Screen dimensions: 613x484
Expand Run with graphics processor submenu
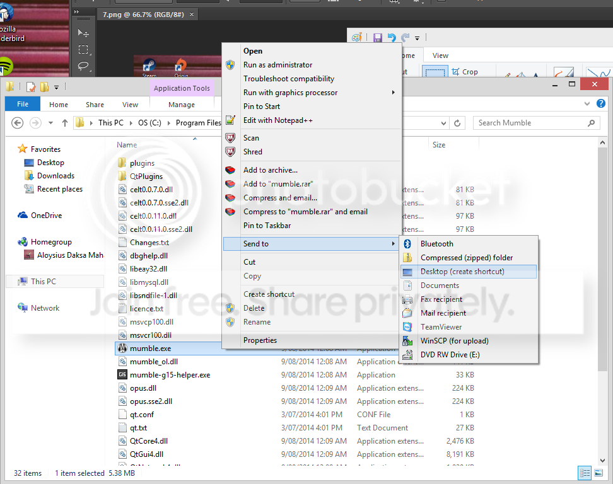point(311,93)
